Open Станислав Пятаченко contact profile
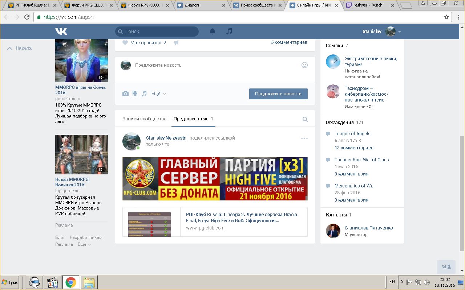Screen dimensions: 465x290 click(x=369, y=228)
